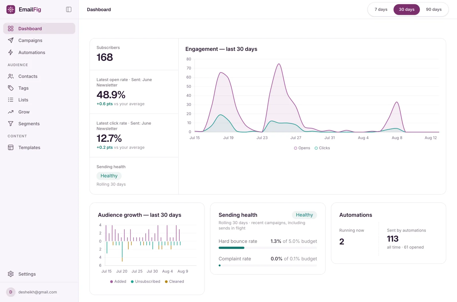Toggle the Unsubscribed series in growth legend
This screenshot has width=457, height=302.
coord(145,281)
